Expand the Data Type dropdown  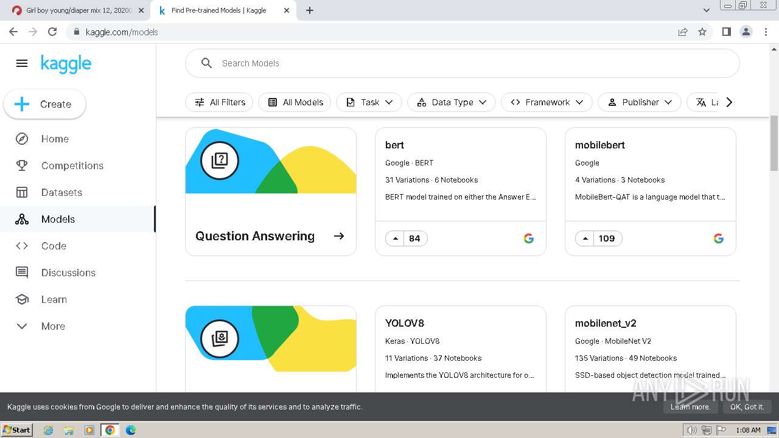451,102
